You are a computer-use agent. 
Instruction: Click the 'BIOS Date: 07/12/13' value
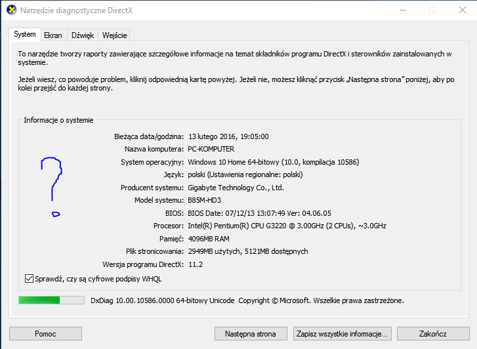point(259,213)
